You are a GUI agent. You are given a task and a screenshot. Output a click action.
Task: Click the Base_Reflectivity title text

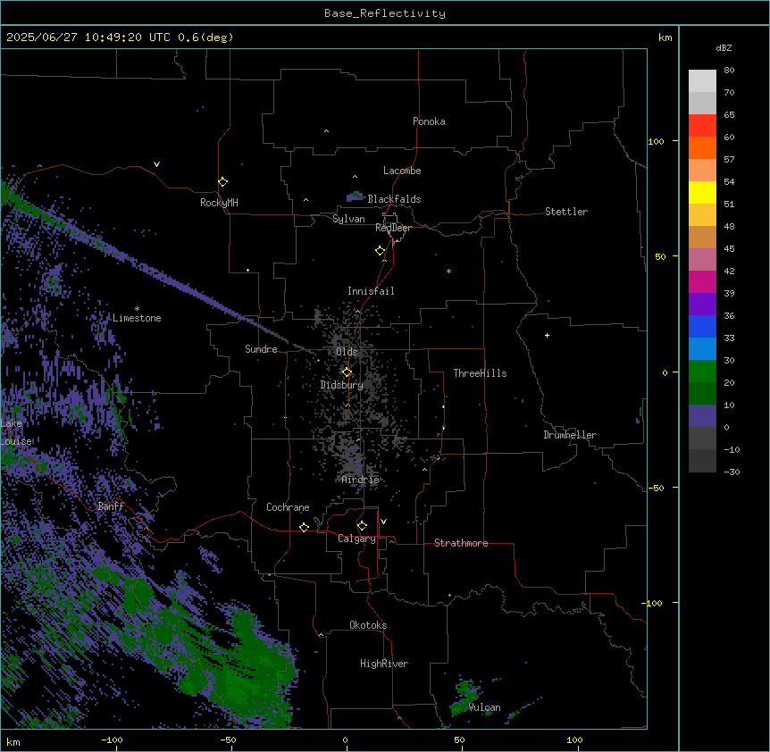click(x=385, y=13)
